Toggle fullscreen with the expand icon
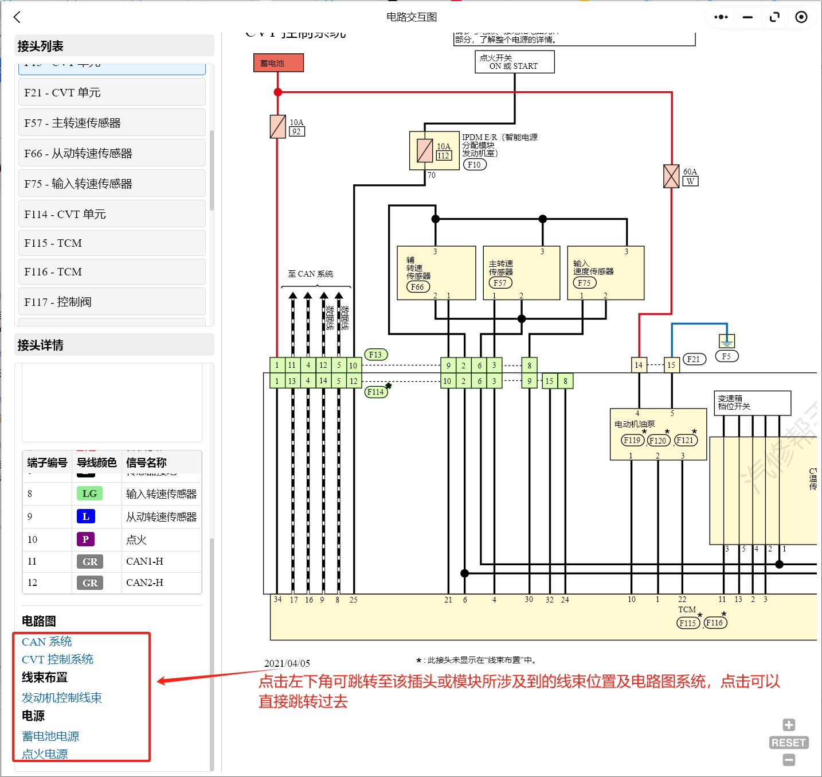Viewport: 822px width, 777px height. [x=774, y=17]
